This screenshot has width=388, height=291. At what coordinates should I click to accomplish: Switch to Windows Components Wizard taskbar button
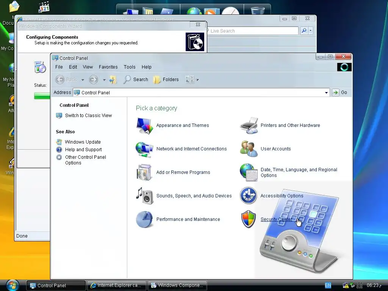tap(177, 285)
